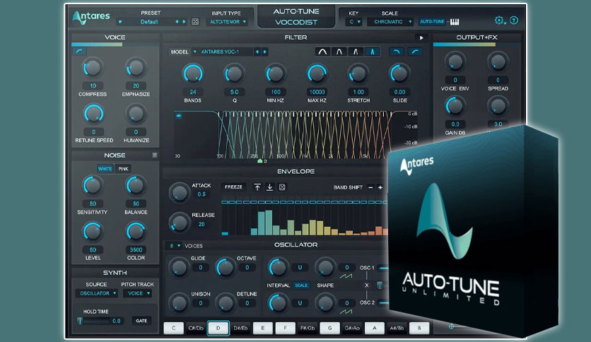Click the OSC 1 sawtooth waveform icon
Viewport: 591px width, 342px height.
346,276
